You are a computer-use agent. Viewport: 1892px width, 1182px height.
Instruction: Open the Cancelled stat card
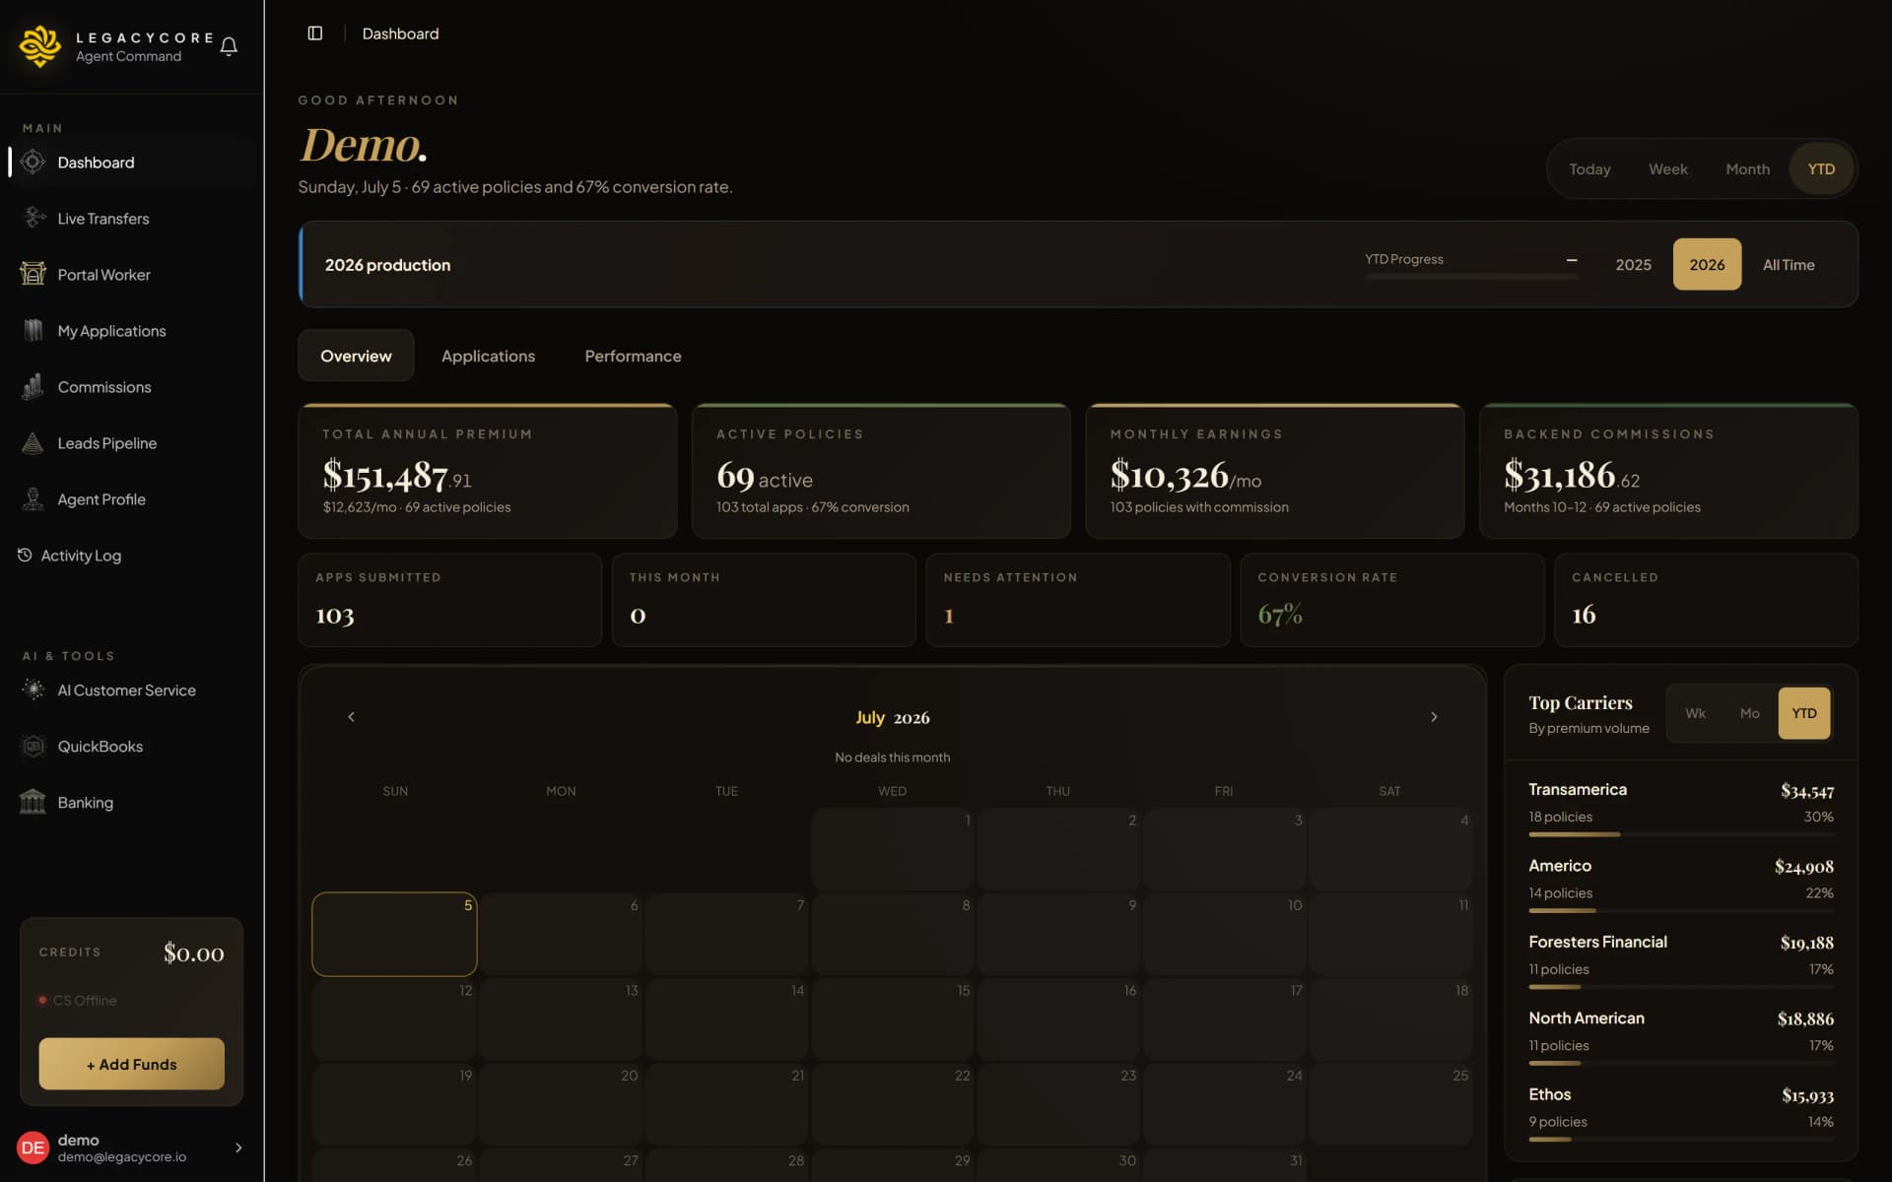click(x=1706, y=600)
